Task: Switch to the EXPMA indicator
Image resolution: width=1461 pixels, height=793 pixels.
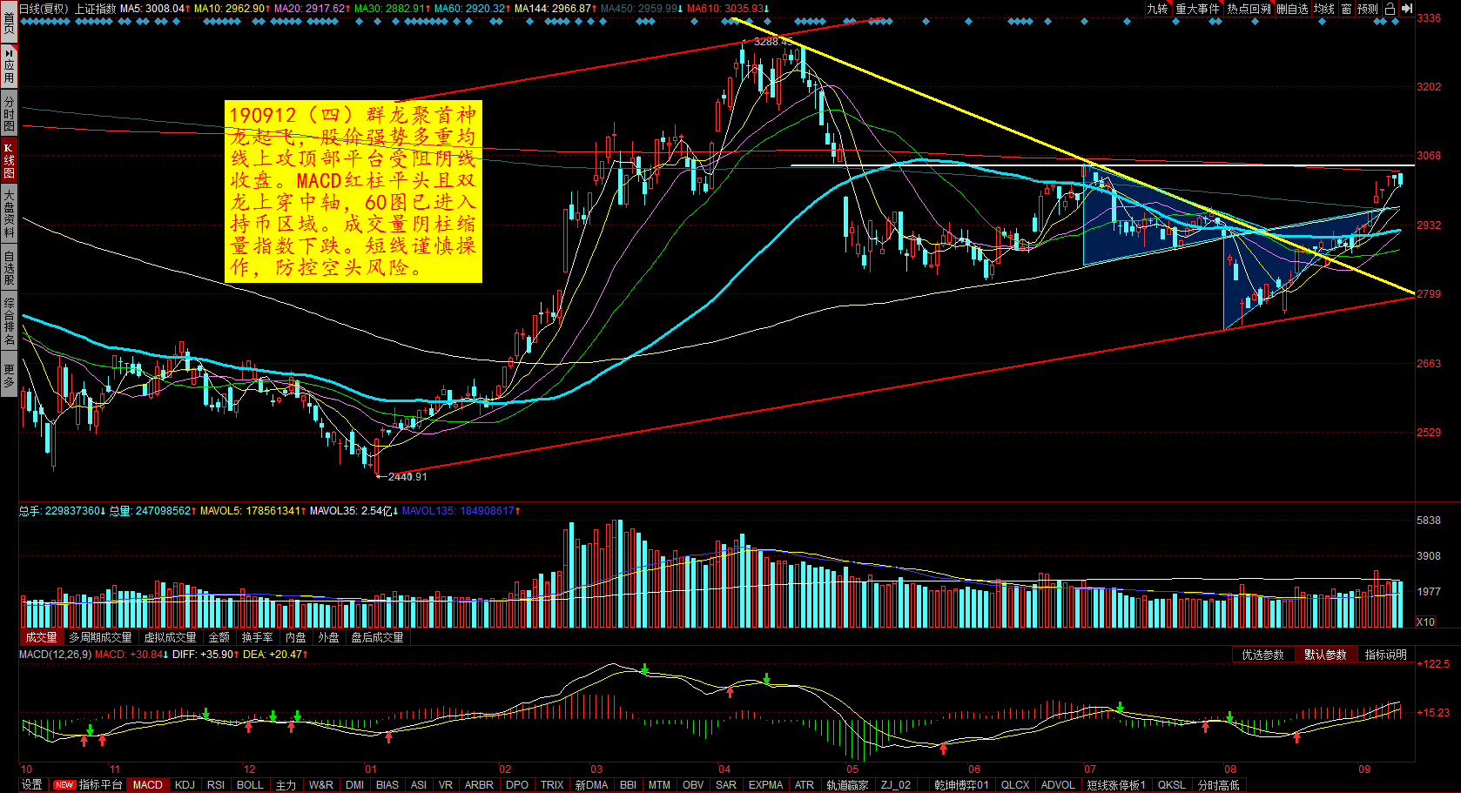Action: click(765, 784)
